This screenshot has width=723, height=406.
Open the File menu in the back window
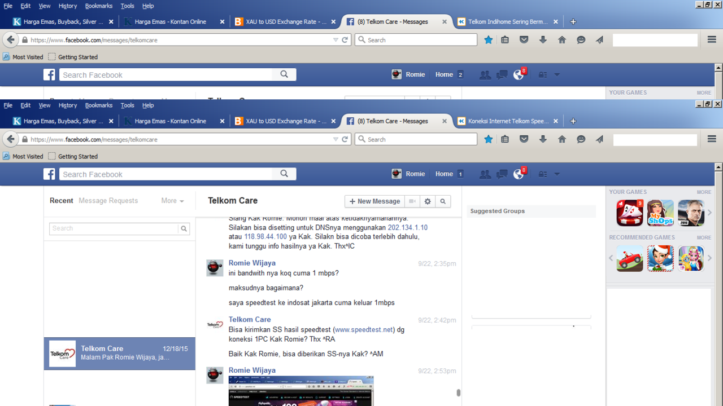click(8, 6)
